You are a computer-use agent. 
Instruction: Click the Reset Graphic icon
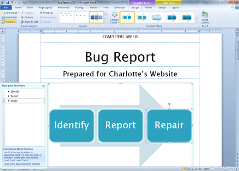tap(205, 15)
